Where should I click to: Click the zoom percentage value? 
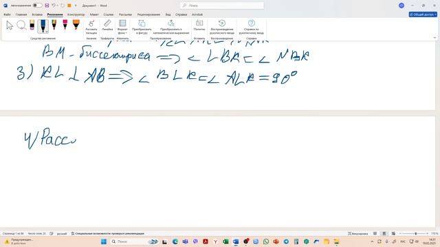[434, 233]
